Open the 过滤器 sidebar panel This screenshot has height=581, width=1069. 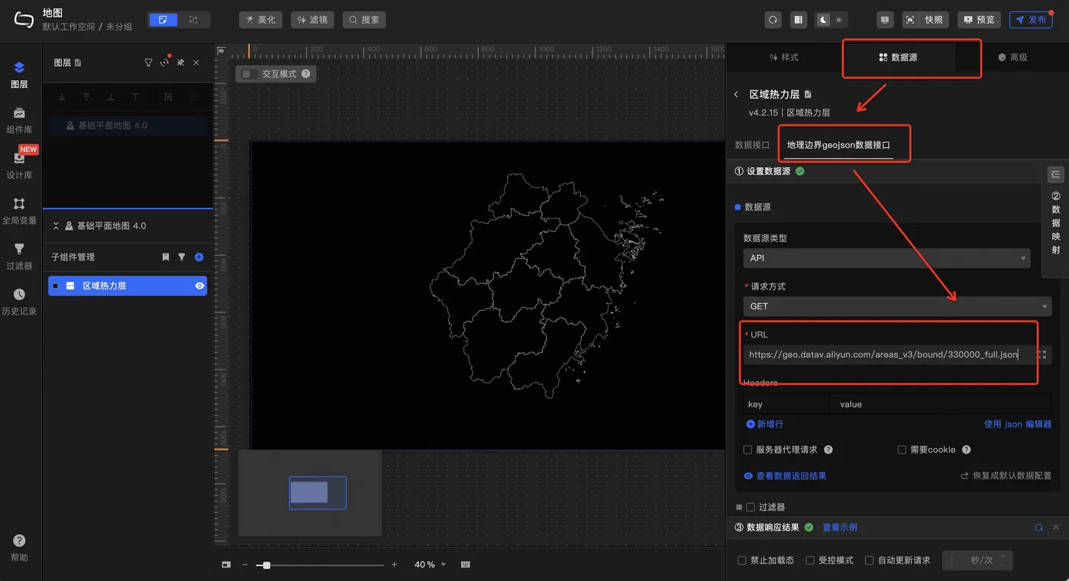pos(19,257)
